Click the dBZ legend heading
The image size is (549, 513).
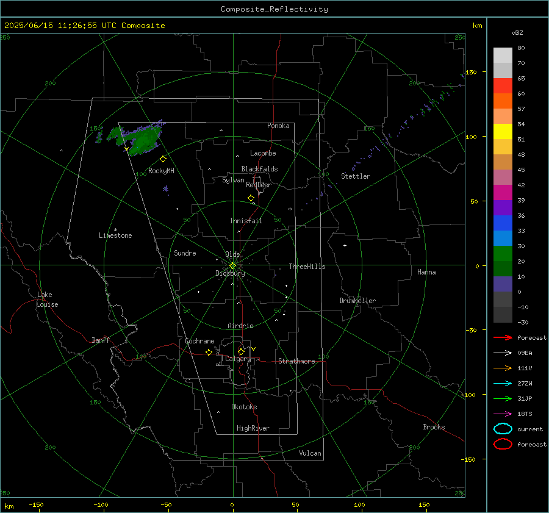click(x=517, y=32)
